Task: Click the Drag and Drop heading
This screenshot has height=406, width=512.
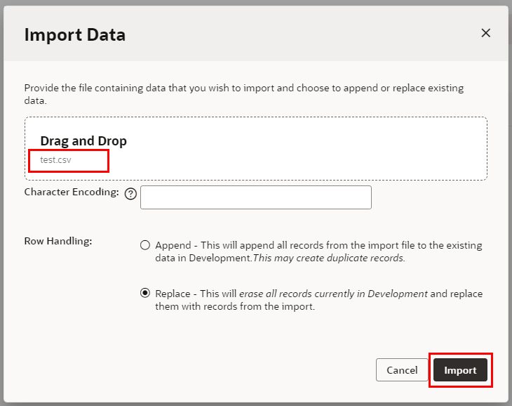Action: (x=83, y=140)
